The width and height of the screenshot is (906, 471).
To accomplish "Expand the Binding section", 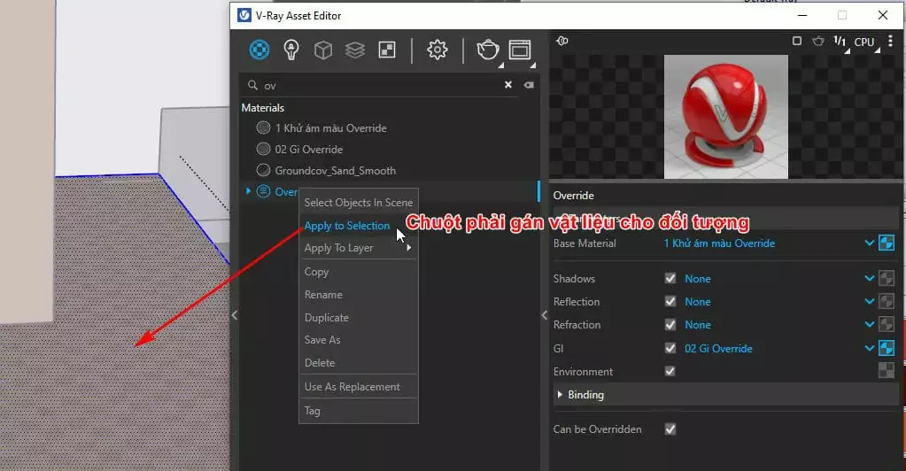I will coord(560,395).
